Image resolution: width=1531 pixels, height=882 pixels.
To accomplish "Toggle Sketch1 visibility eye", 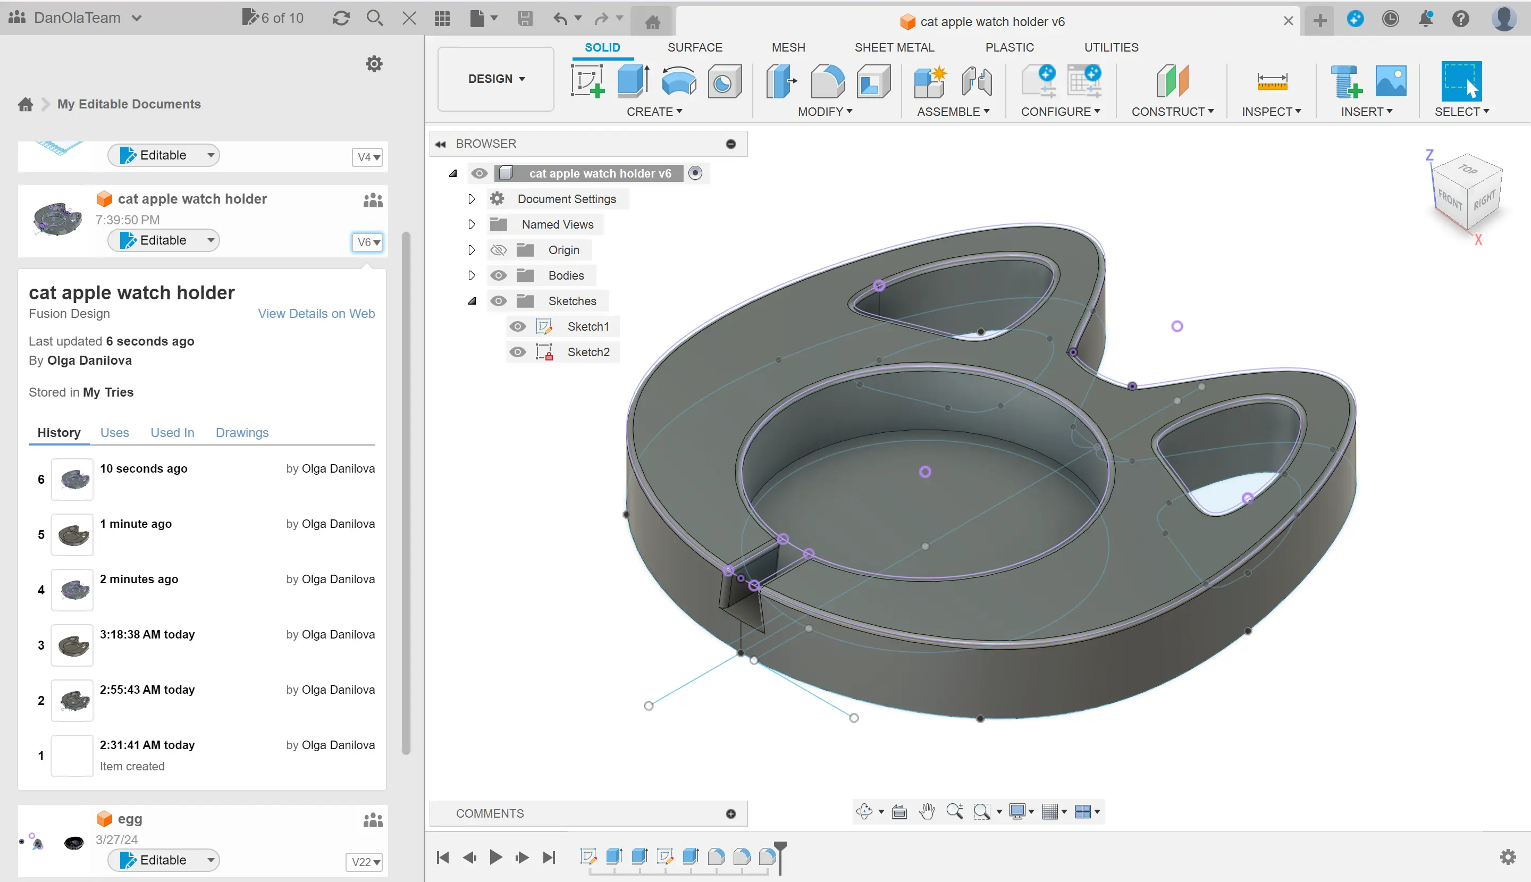I will (517, 326).
